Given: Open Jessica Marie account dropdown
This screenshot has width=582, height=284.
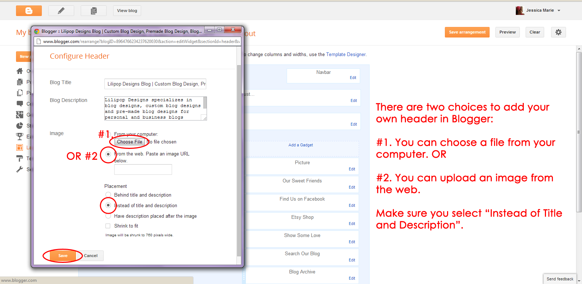Looking at the screenshot, I should [x=559, y=11].
